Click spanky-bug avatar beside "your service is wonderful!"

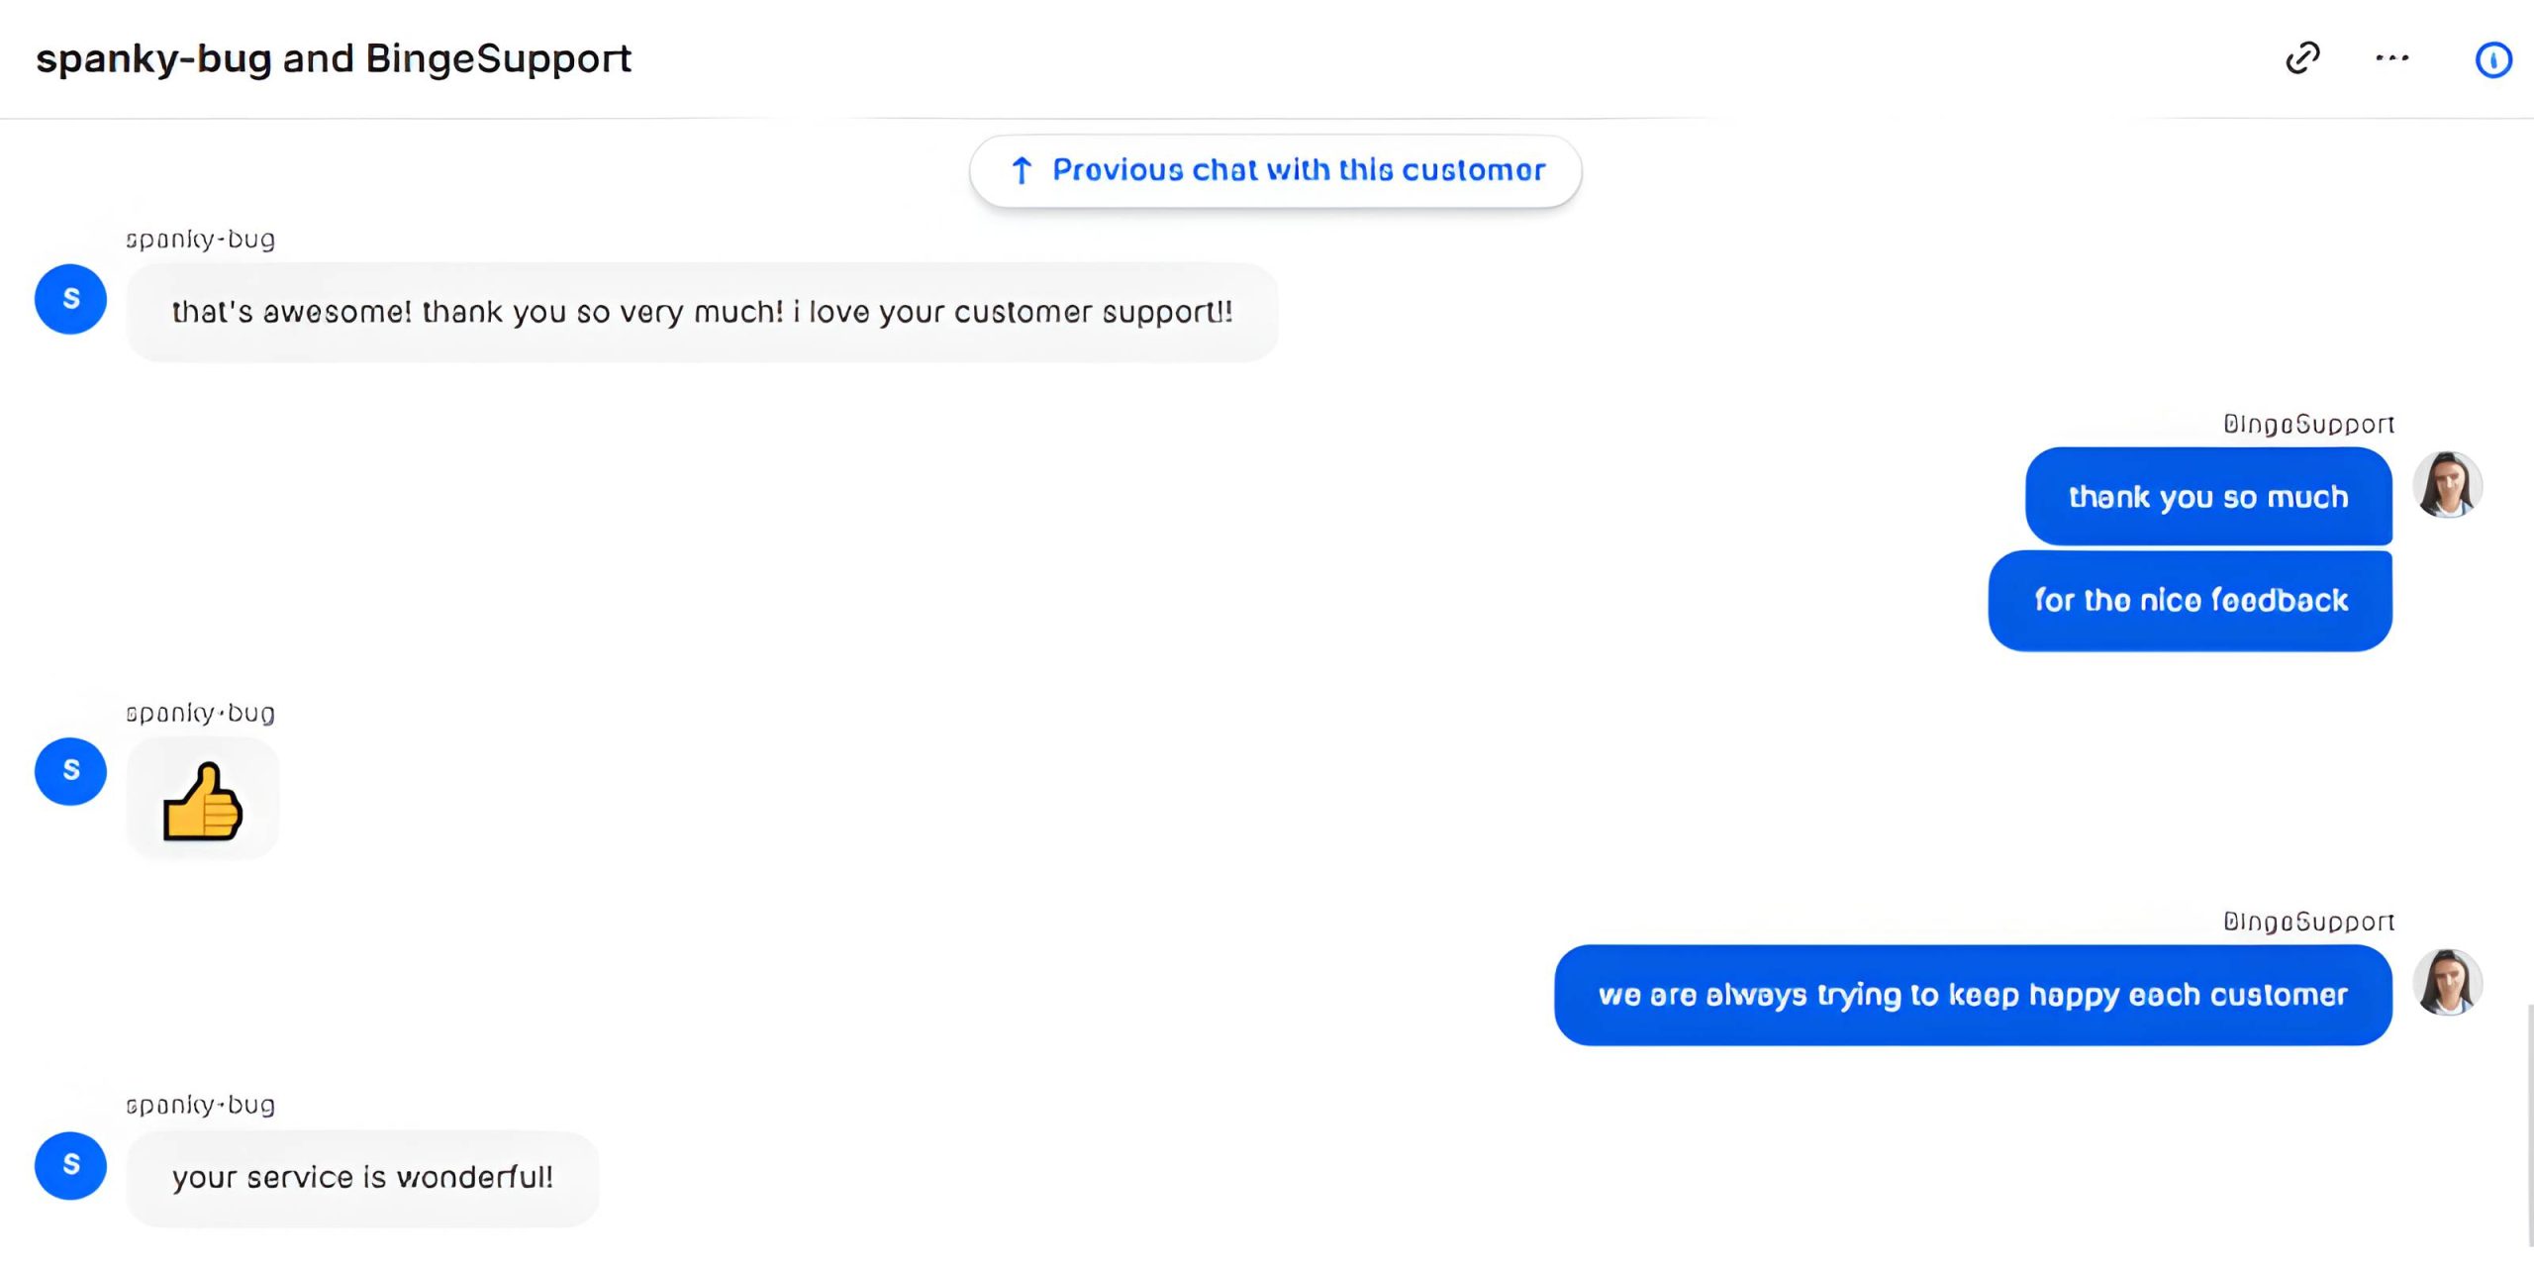(70, 1165)
